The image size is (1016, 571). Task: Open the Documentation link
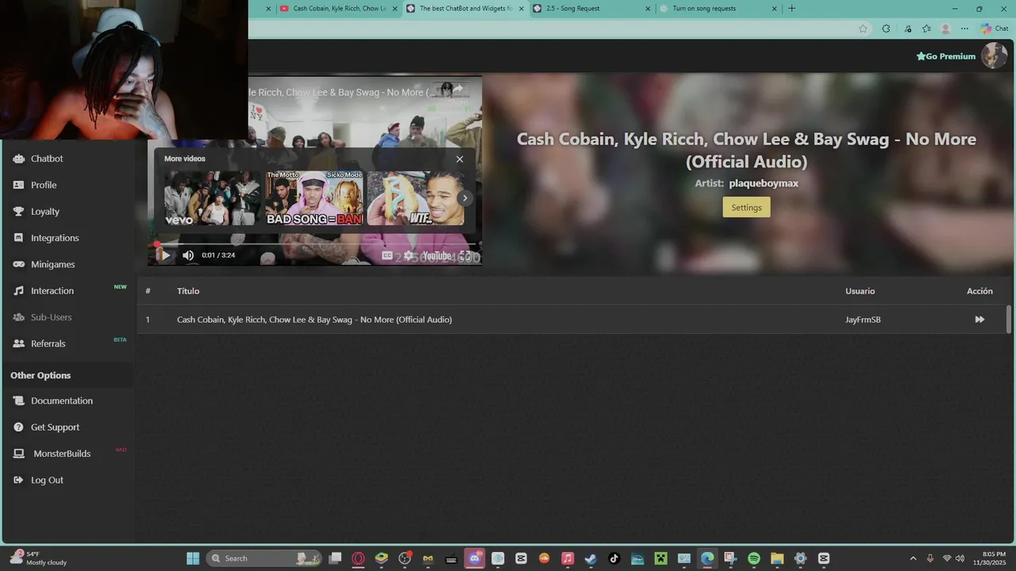coord(62,400)
